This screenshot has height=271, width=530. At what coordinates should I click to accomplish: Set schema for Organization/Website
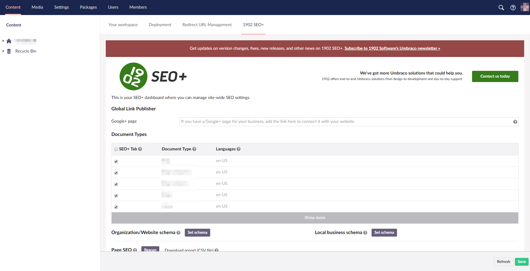pyautogui.click(x=197, y=233)
